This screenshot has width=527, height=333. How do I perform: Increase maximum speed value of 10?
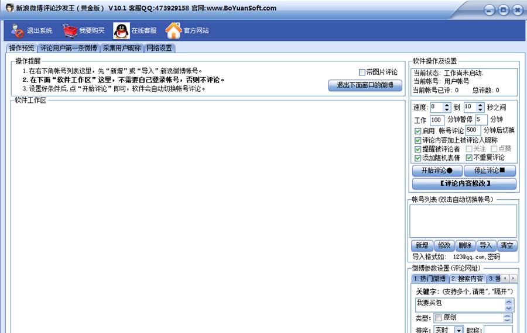480,105
